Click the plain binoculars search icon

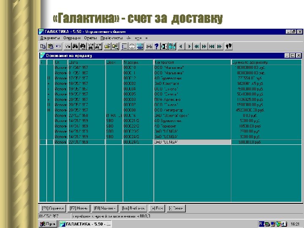75,46
